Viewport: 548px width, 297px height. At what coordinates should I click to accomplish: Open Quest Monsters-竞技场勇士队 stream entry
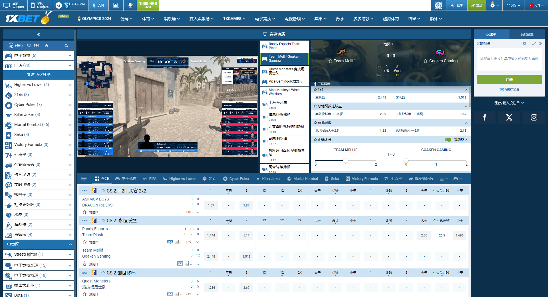click(285, 71)
